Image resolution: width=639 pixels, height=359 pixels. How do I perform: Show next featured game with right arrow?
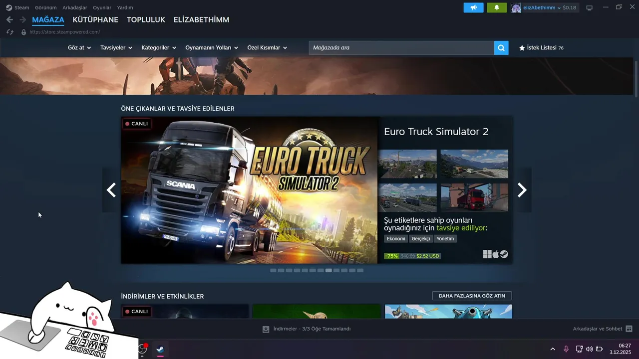tap(522, 190)
